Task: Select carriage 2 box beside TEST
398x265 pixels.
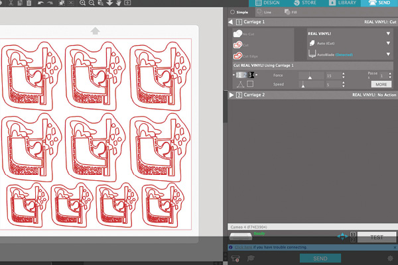Action: [x=353, y=239]
